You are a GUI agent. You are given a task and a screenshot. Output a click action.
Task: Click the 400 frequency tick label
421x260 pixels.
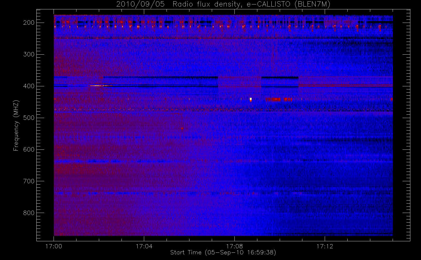pyautogui.click(x=29, y=86)
